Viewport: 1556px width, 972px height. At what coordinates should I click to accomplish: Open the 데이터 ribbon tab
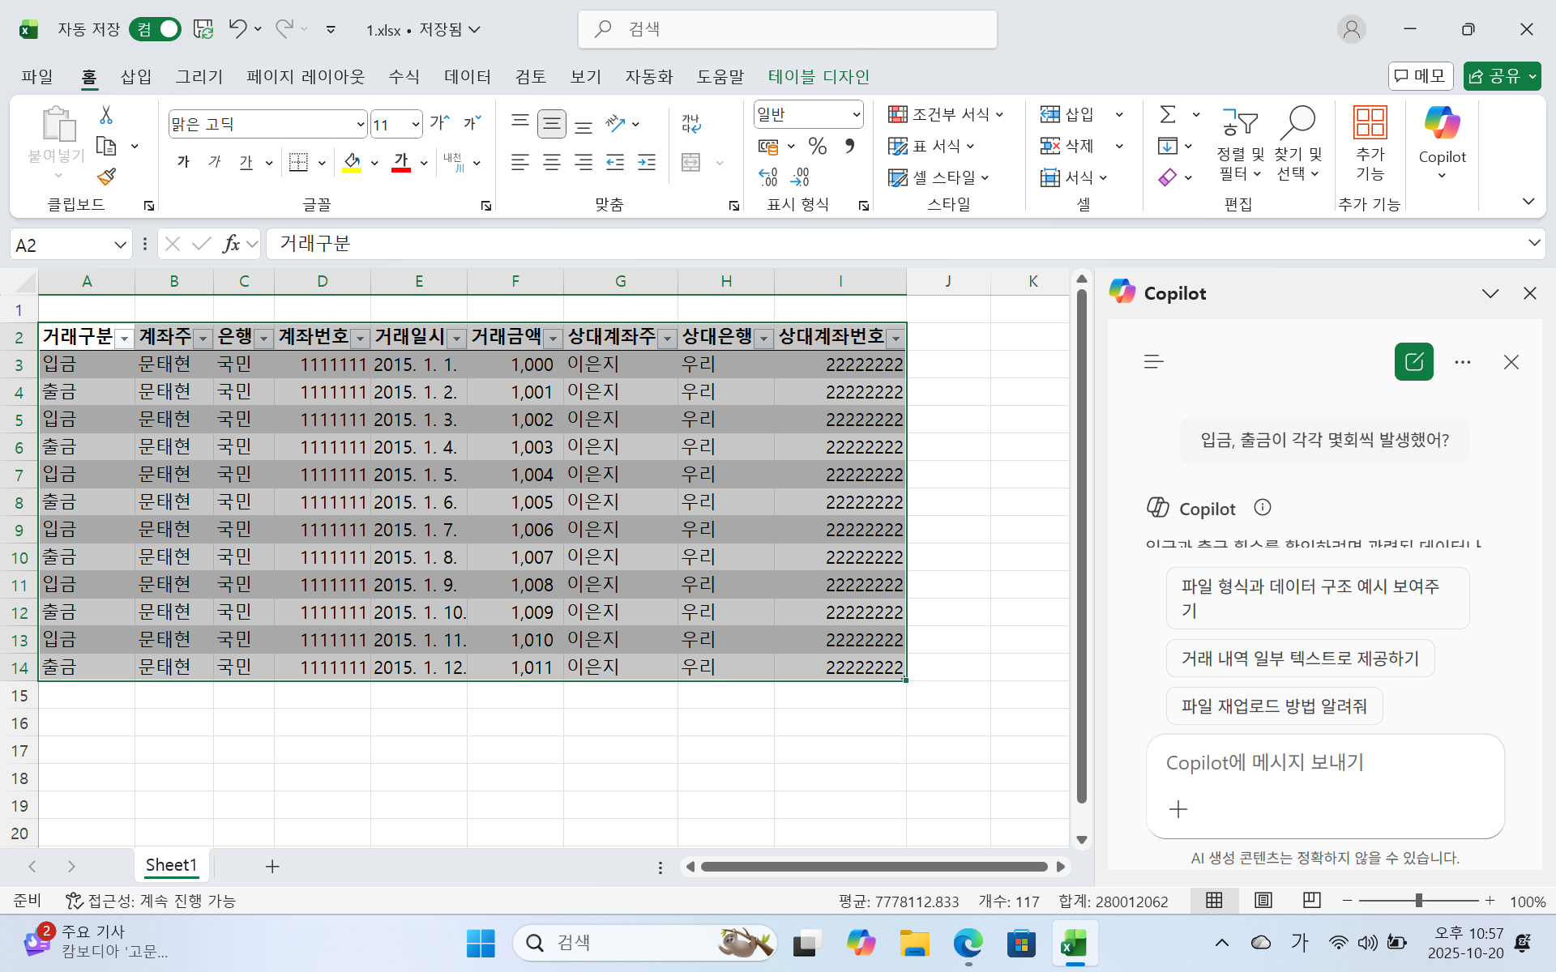467,76
